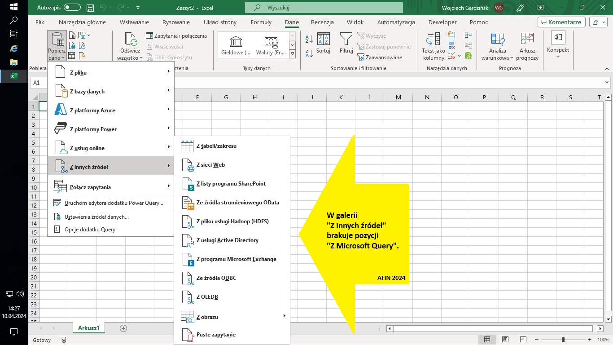Toggle the Autozapis switch

[x=72, y=8]
